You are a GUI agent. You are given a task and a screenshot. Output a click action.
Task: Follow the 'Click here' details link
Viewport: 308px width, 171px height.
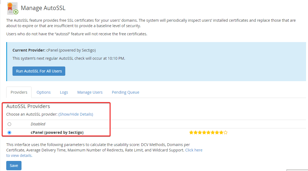click(194, 150)
